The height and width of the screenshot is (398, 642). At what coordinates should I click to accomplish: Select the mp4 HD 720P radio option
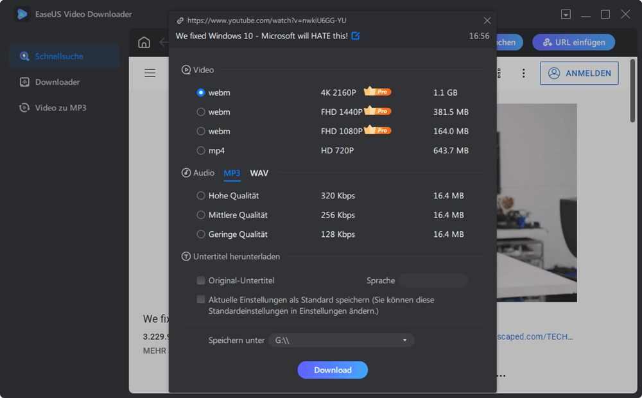pyautogui.click(x=200, y=150)
